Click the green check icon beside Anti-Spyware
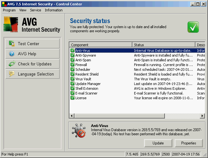This screenshot has width=208, height=158. coord(72,55)
